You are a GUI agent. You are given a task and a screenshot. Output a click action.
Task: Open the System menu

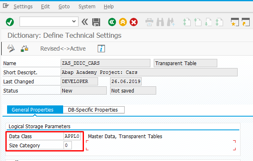point(87,7)
